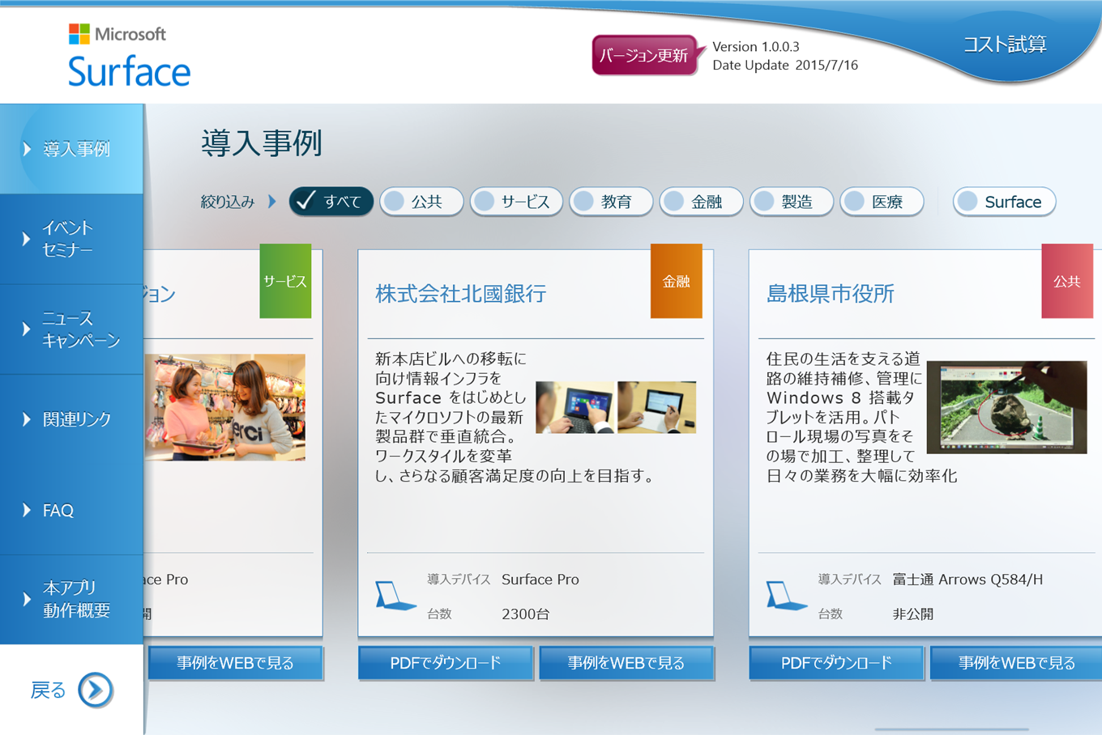Click Surface Pro device name in 北國銀行 card
This screenshot has width=1102, height=735.
pyautogui.click(x=540, y=580)
